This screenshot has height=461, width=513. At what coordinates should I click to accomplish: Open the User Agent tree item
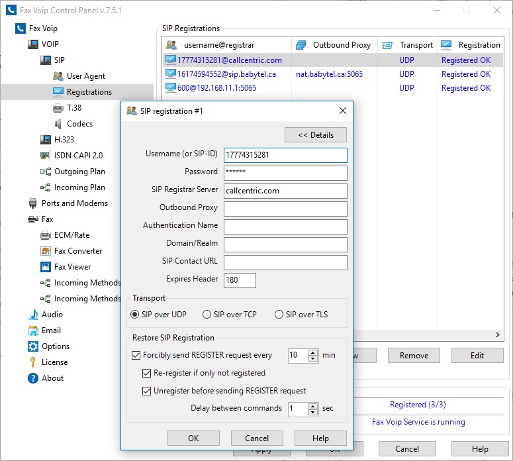coord(86,76)
